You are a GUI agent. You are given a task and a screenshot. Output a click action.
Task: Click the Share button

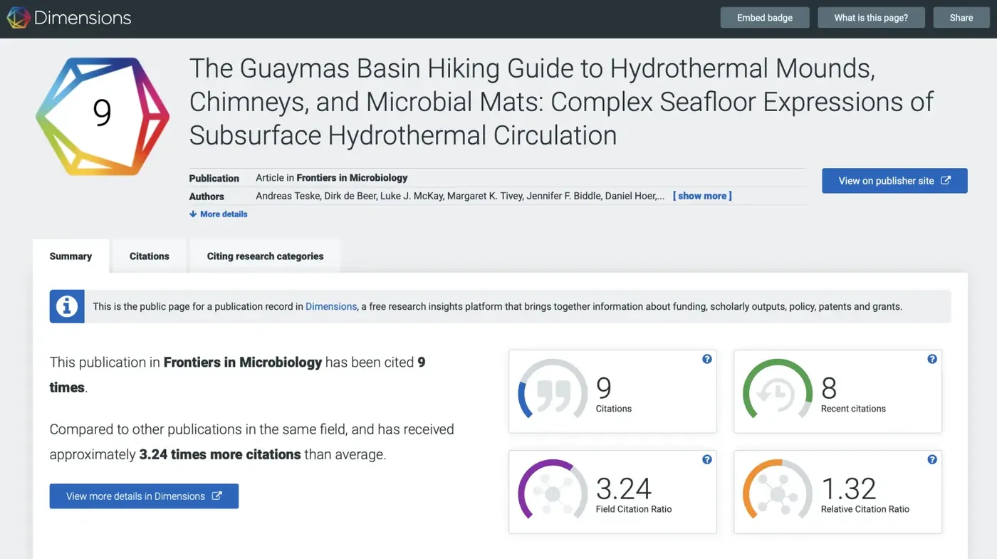[x=961, y=18]
